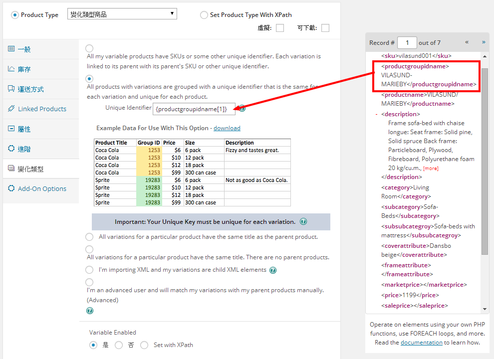Toggle the 可下載 checkbox
The height and width of the screenshot is (359, 494).
pos(325,28)
